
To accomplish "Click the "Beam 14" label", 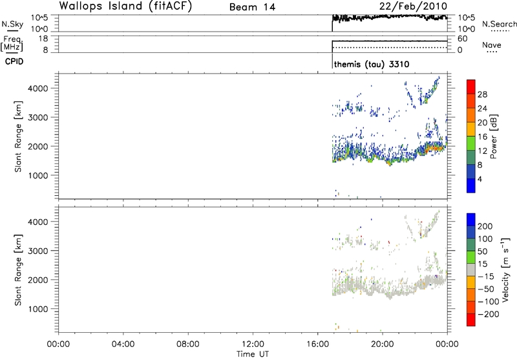I will coord(252,7).
